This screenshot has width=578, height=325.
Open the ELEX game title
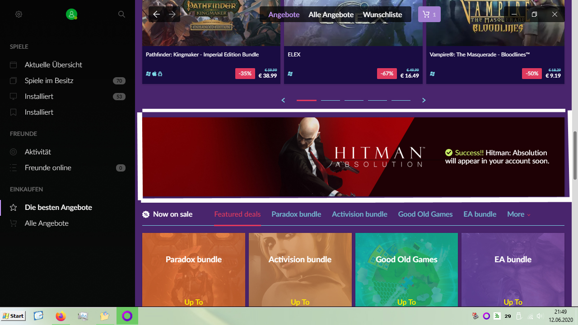click(294, 55)
